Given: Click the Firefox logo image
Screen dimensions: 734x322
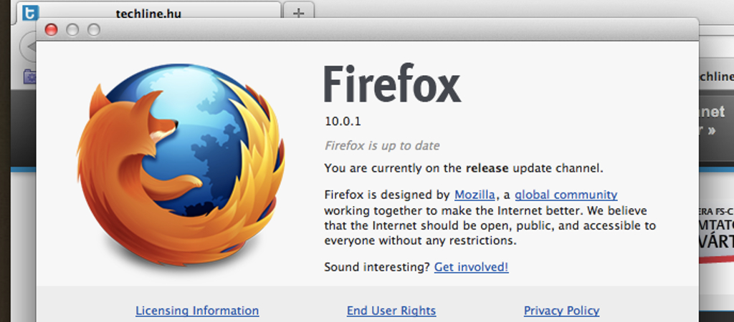Looking at the screenshot, I should tap(181, 165).
